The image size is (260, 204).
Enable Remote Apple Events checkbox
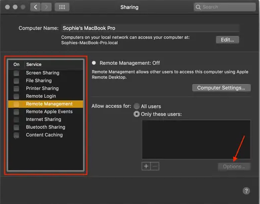pos(16,112)
